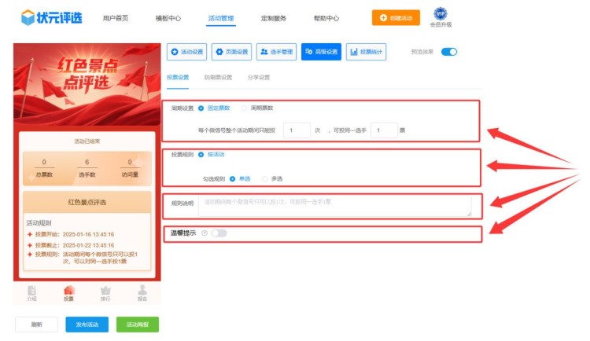Open the 介绍 tab icon in preview
Viewport: 590px width, 341px height.
coord(31,291)
